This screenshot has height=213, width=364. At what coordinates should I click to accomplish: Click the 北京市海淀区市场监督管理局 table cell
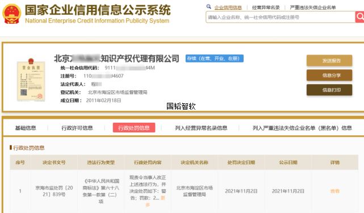coord(194,191)
